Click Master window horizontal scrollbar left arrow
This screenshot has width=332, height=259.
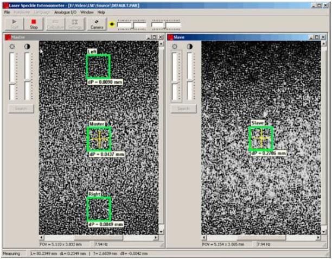(x=41, y=238)
